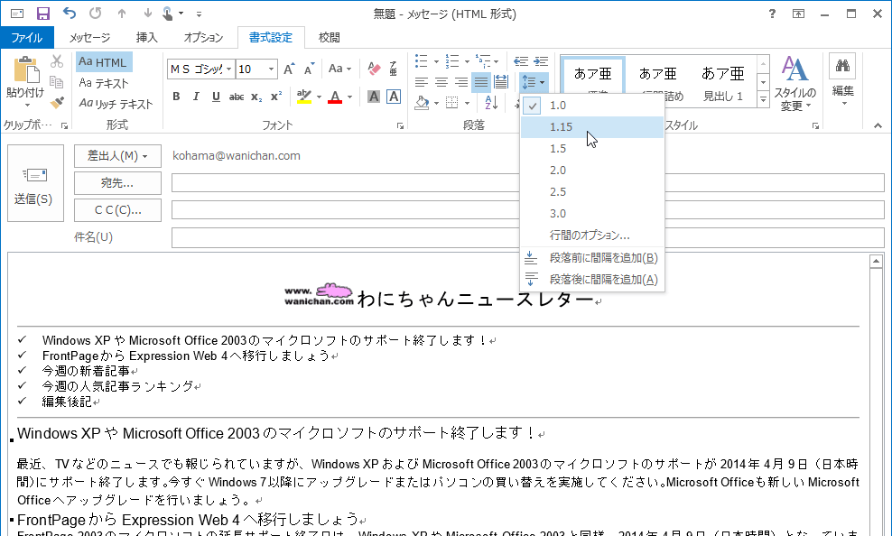Toggle Bold formatting
The image size is (892, 536).
pos(176,97)
